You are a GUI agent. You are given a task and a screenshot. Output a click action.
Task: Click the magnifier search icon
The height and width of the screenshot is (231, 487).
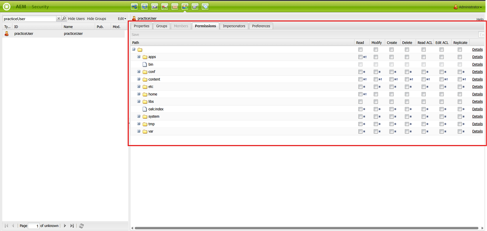coord(64,19)
